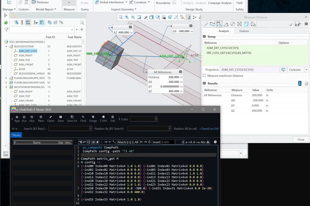Click the Save As button in p-Shell
This screenshot has width=310, height=206.
72,119
